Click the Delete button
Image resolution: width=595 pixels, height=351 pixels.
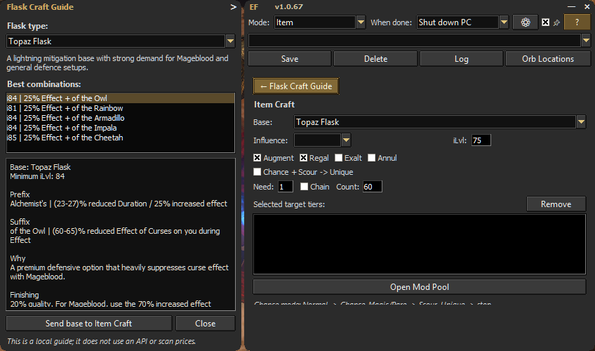375,59
